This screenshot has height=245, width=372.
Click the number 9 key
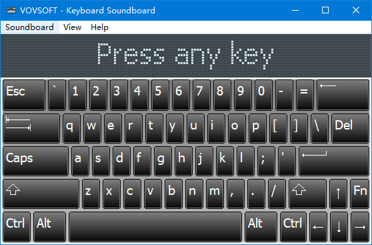243,95
